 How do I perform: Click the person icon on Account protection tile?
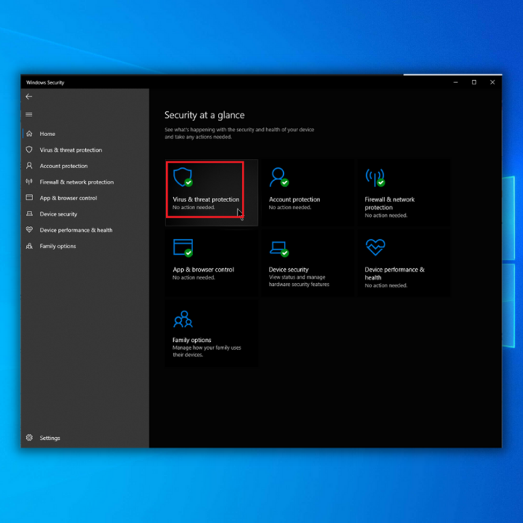click(279, 177)
